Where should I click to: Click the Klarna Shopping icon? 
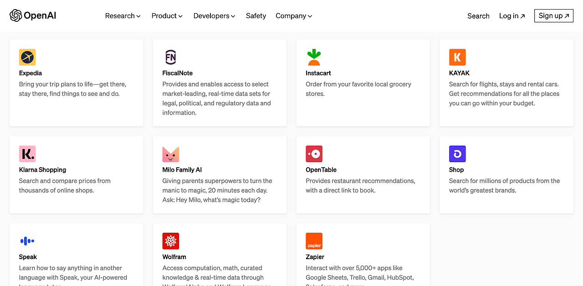pyautogui.click(x=27, y=153)
